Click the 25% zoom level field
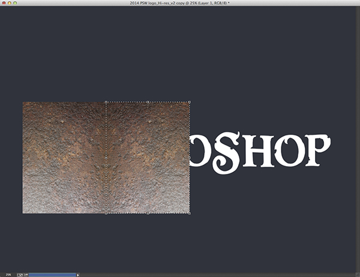Viewport: 360px width, 277px height. pyautogui.click(x=8, y=275)
